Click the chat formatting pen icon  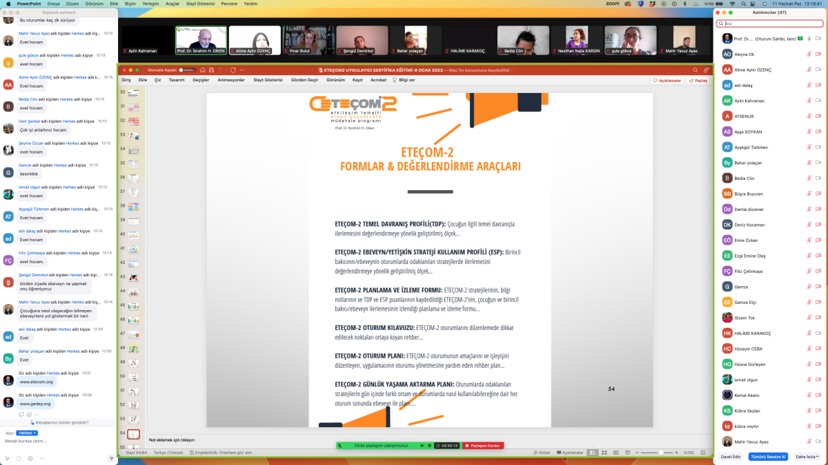coord(7,458)
